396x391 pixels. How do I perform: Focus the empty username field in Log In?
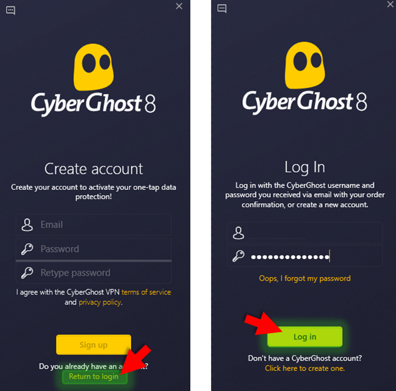[x=305, y=232]
